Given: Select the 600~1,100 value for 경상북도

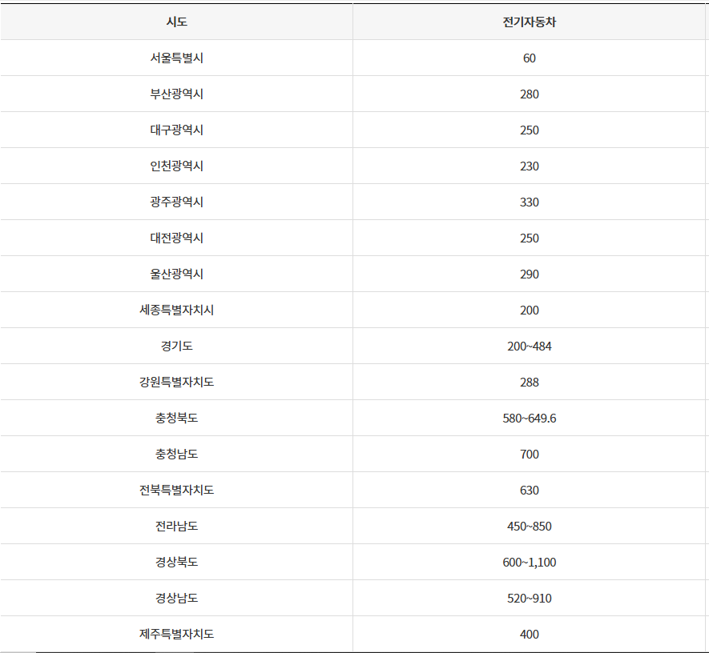Looking at the screenshot, I should coord(529,563).
